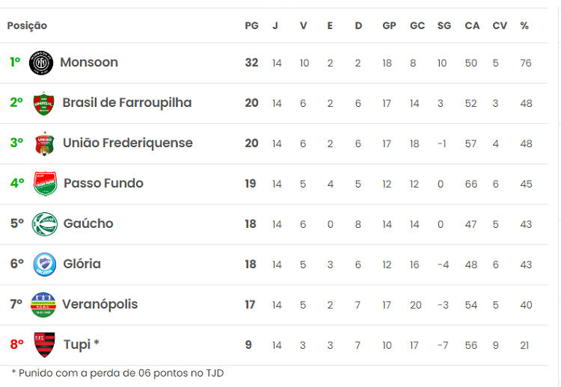Screen dimensions: 561x387
Task: Click the Monsoon team crest icon
Action: 40,63
